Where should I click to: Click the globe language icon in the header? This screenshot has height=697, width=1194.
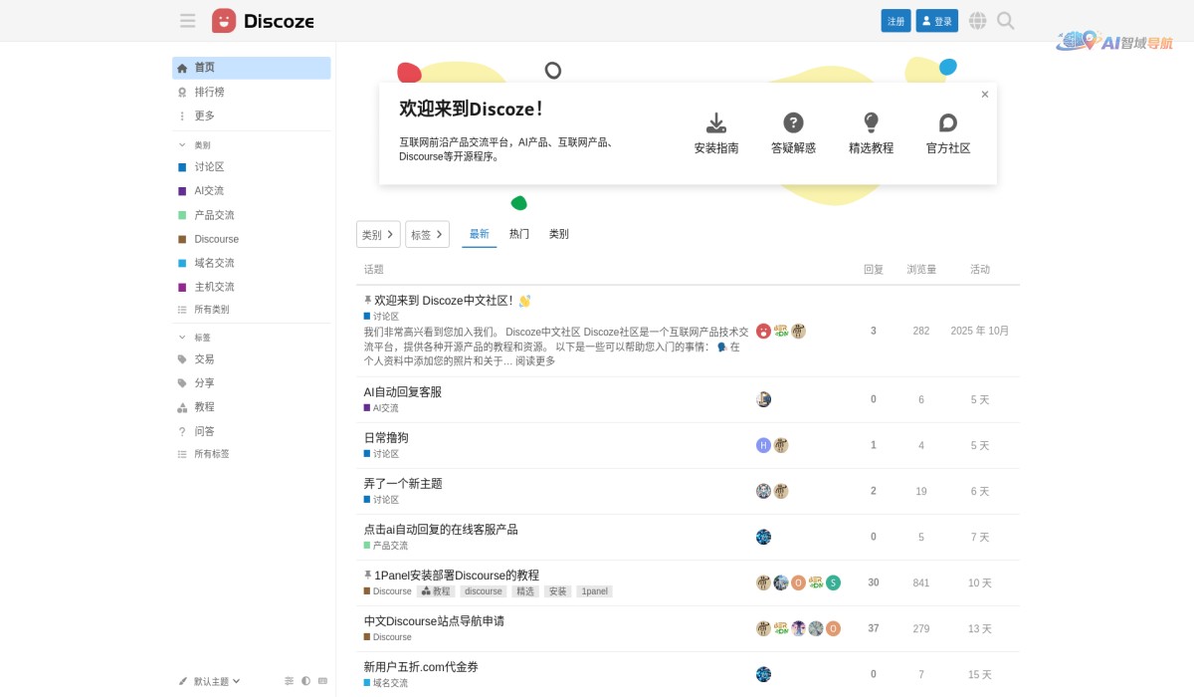pos(977,20)
